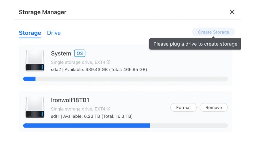This screenshot has width=253, height=156.
Task: Click the System storage usage bar
Action: coord(125,79)
